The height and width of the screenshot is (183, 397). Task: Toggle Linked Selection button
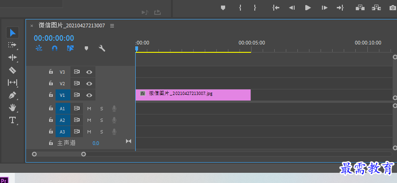pos(70,48)
